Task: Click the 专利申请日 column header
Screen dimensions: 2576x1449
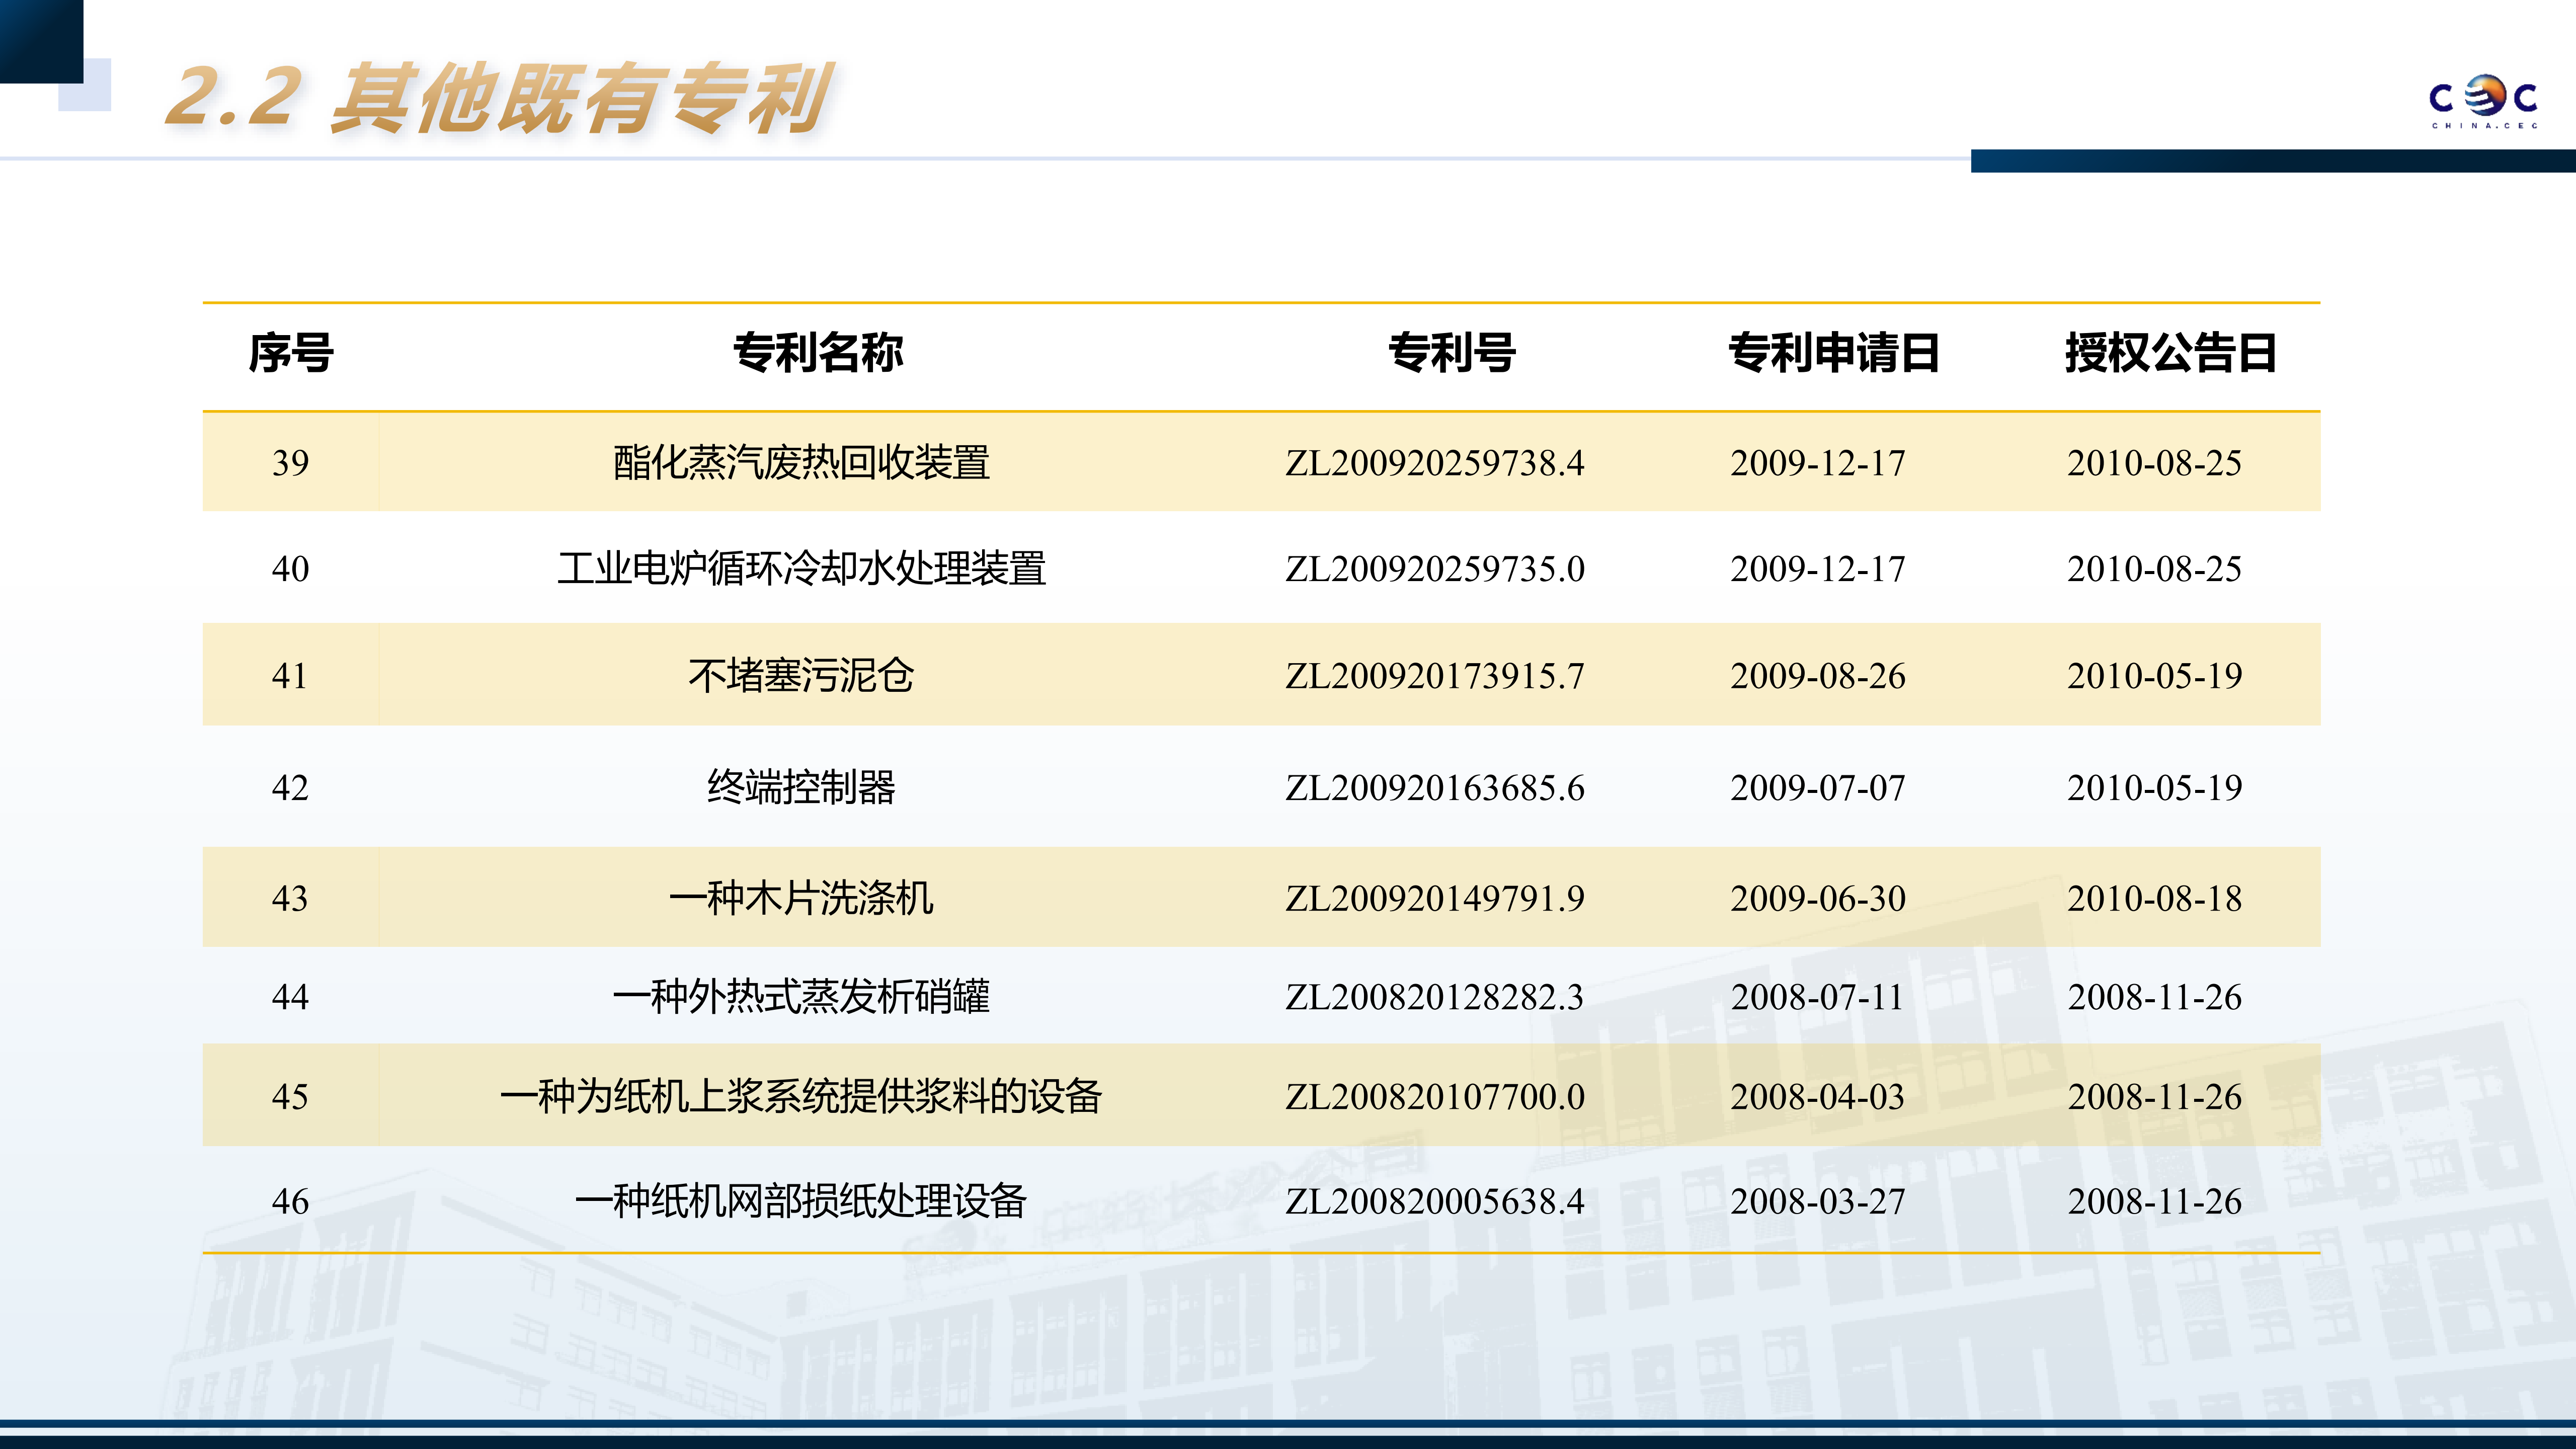Action: click(x=1834, y=353)
